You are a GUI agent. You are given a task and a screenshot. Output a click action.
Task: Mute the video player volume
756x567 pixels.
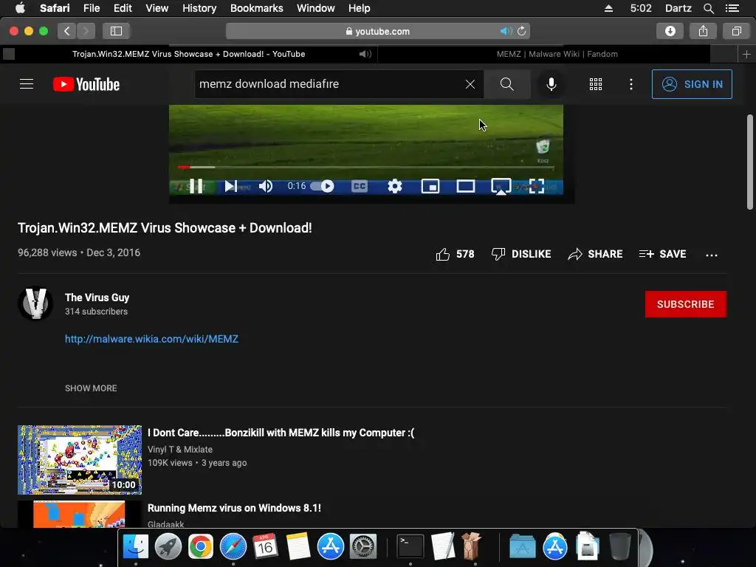266,186
